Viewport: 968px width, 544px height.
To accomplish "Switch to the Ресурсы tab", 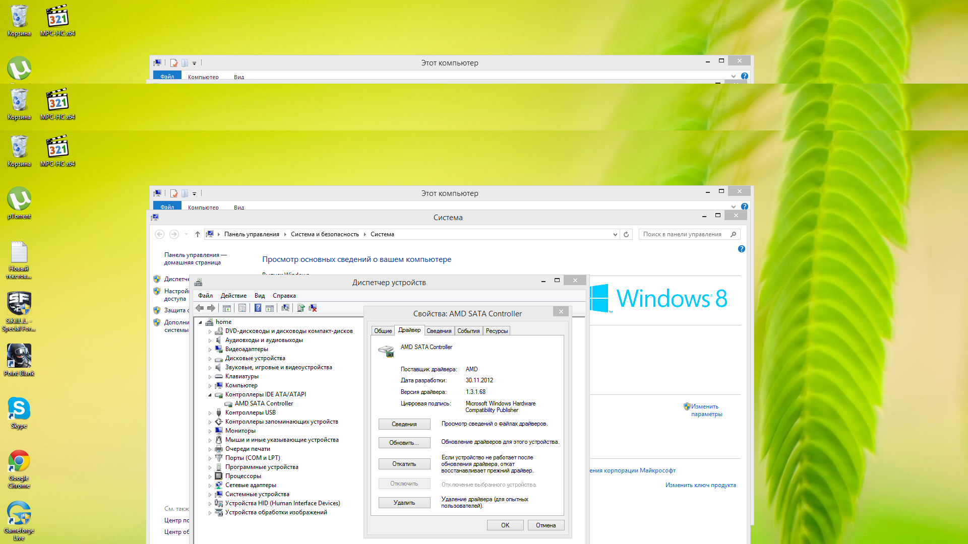I will point(497,331).
